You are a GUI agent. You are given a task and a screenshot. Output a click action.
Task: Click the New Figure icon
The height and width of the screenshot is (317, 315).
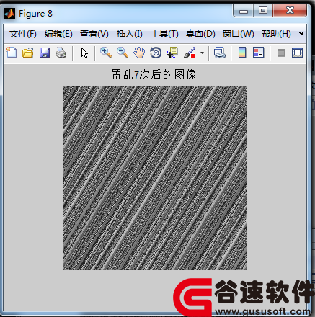[x=12, y=53]
